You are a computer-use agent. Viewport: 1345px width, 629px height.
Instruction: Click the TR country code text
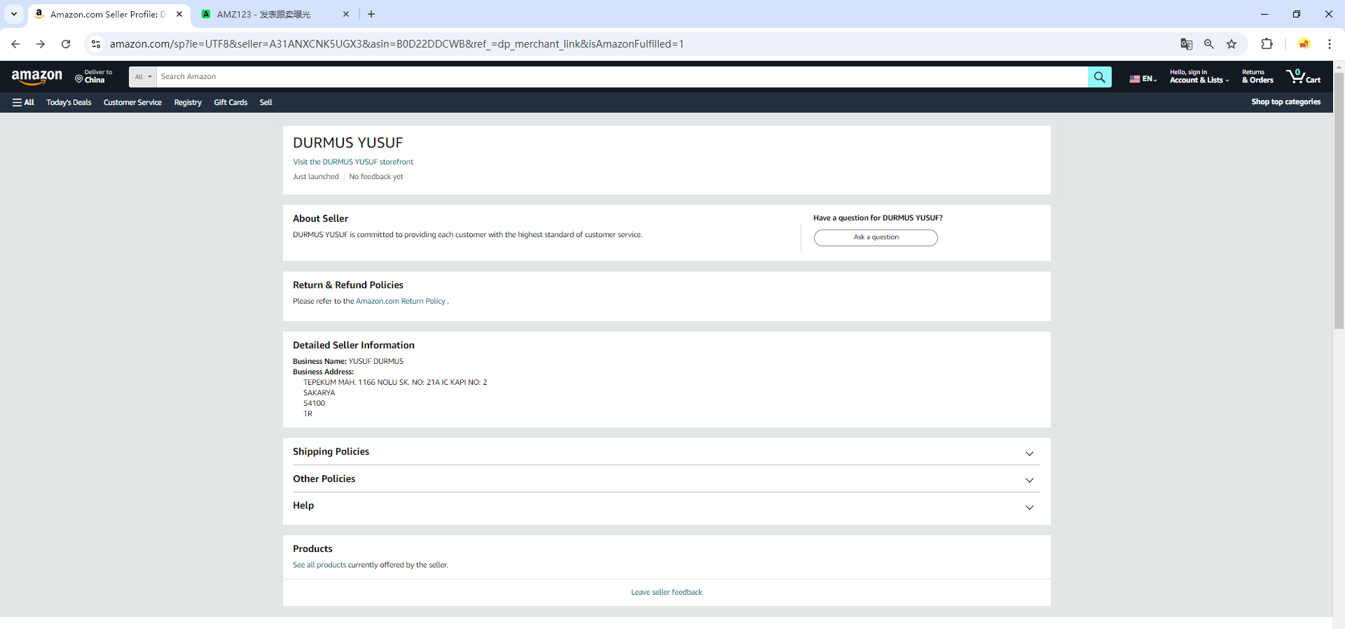(308, 414)
